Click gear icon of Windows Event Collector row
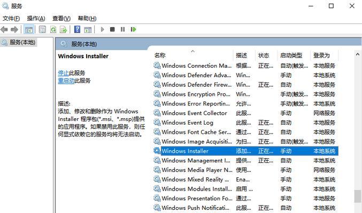The width and height of the screenshot is (362, 213). pos(157,113)
